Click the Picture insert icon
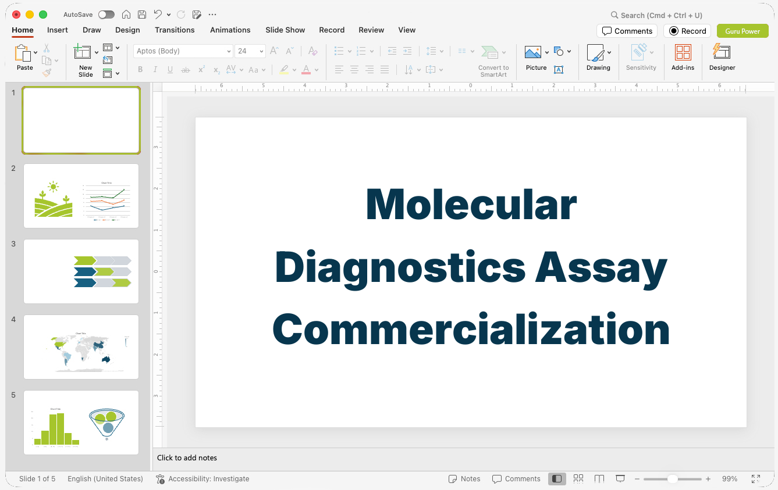778x490 pixels. click(x=533, y=52)
